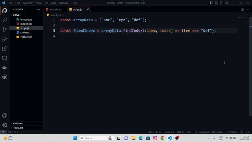
Task: Open video.mp4 in Explorer
Action: click(x=26, y=37)
